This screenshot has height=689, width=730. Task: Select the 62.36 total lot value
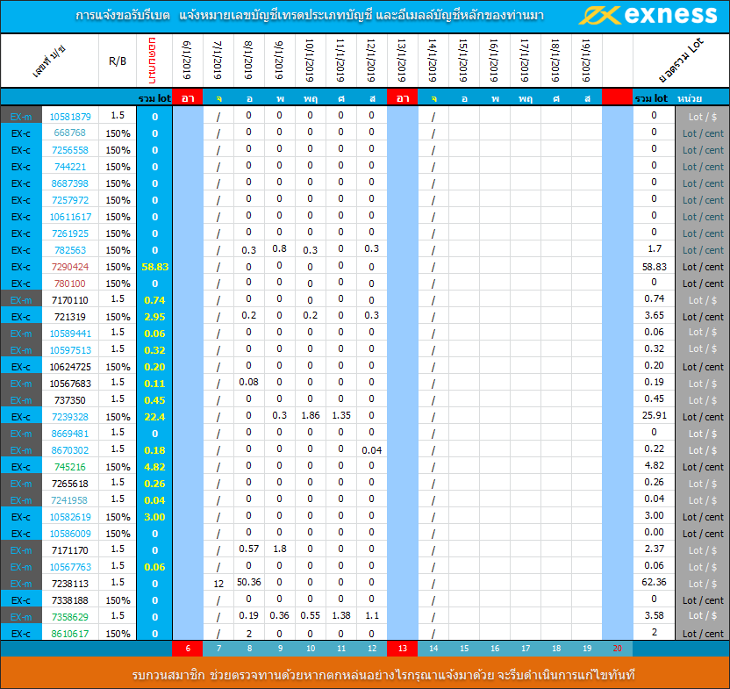655,582
